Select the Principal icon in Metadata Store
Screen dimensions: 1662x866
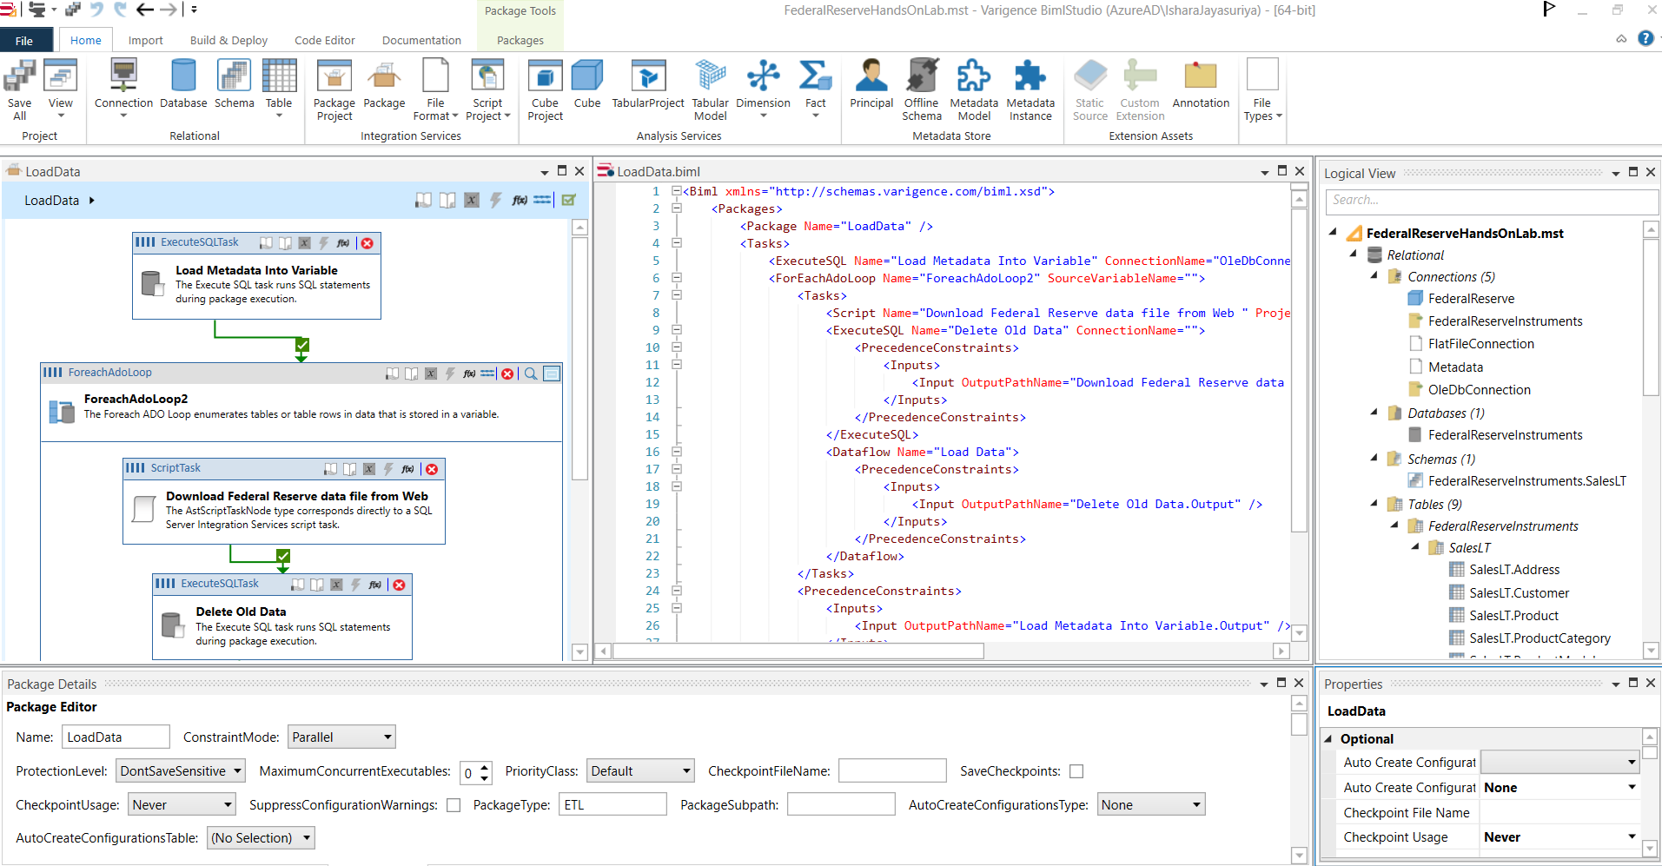[870, 87]
